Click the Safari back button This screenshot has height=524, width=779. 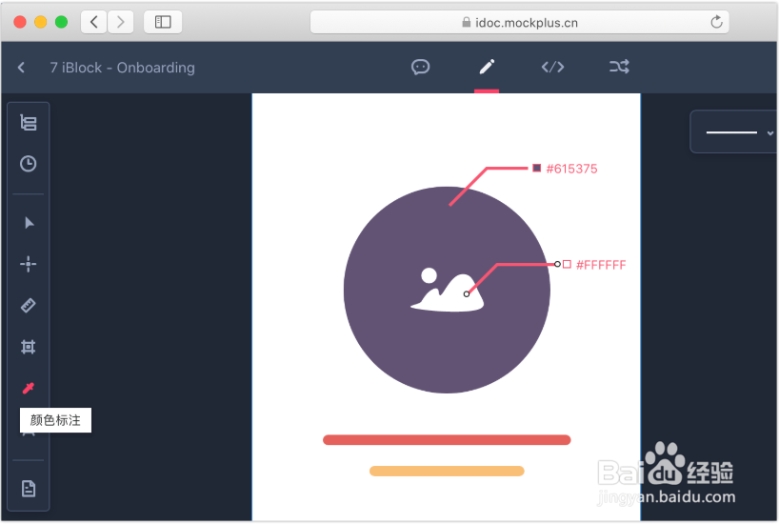[94, 22]
